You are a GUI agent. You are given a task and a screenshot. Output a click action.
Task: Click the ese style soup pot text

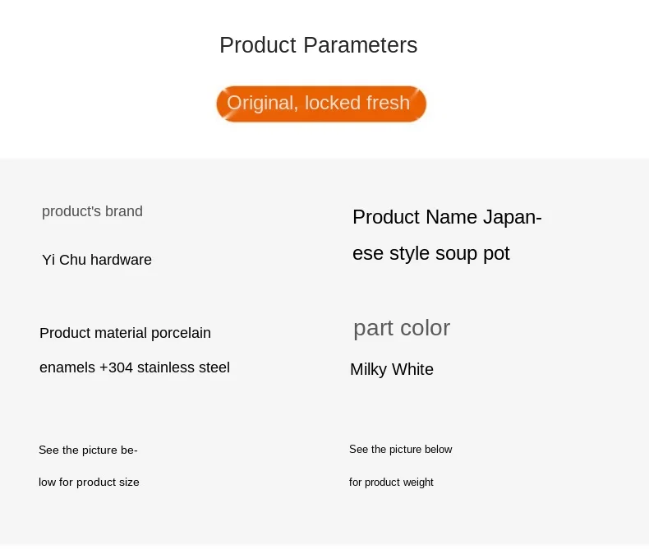point(430,253)
